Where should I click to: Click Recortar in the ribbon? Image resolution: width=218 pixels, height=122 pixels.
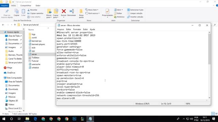[32, 10]
